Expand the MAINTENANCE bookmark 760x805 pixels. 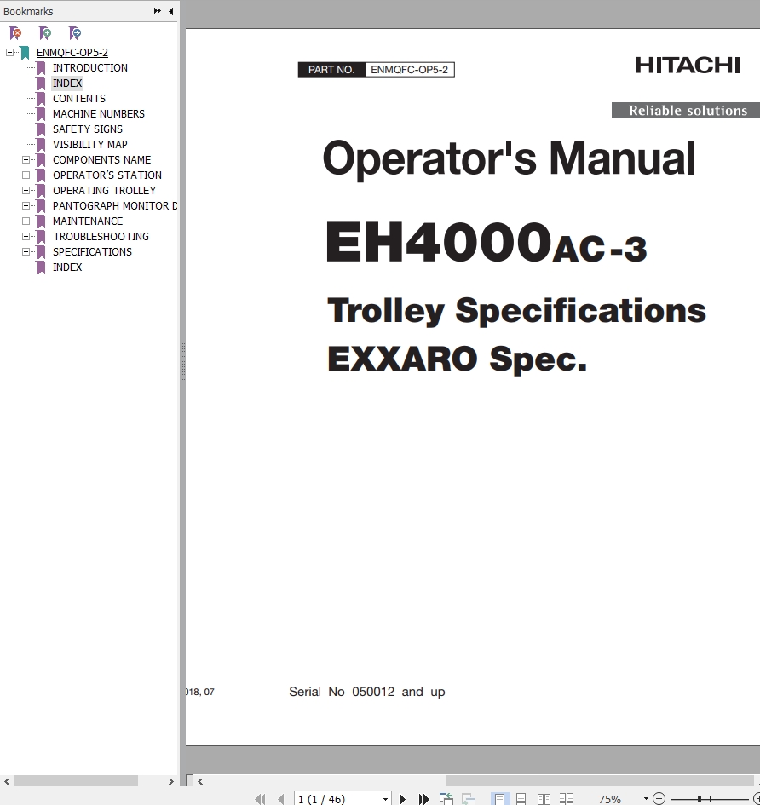point(26,221)
